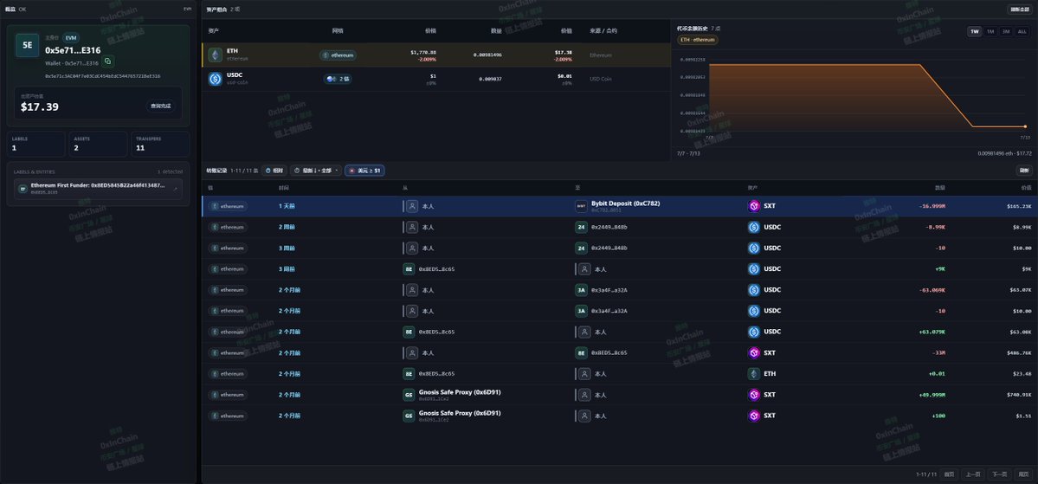The image size is (1038, 484).
Task: Select the USDC row in asset portfolio
Action: (x=436, y=79)
